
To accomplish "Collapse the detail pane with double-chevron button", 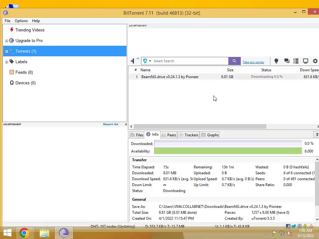I will (317, 134).
